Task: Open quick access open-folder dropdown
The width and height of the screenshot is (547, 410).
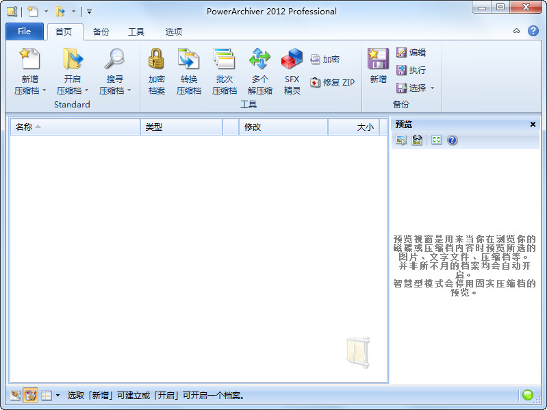Action: coord(74,12)
